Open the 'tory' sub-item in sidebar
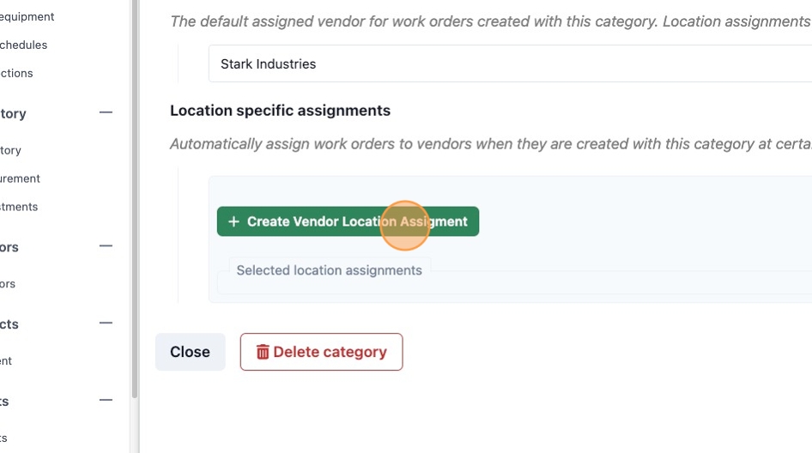The image size is (812, 453). click(10, 151)
